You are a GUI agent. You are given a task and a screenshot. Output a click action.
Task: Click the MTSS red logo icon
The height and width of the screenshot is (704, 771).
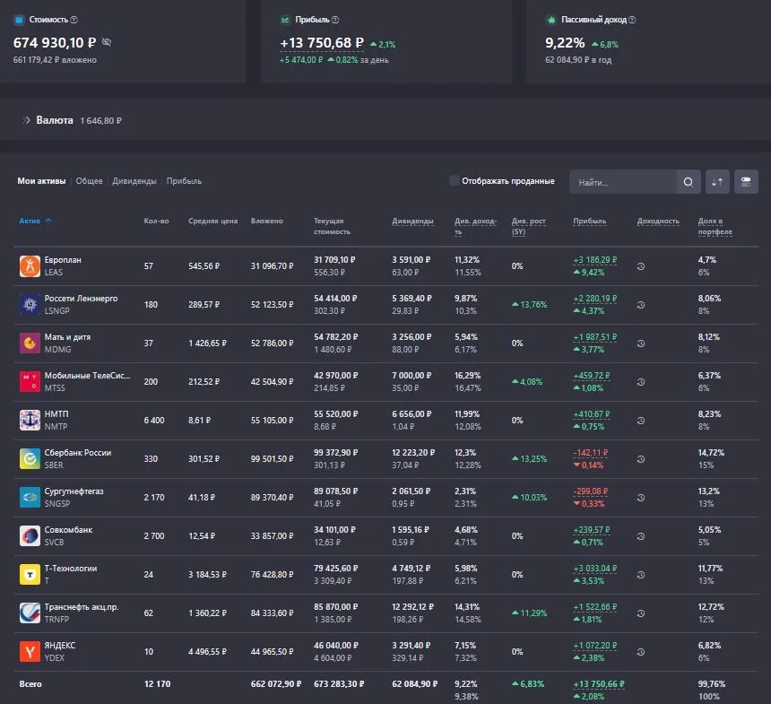click(30, 382)
